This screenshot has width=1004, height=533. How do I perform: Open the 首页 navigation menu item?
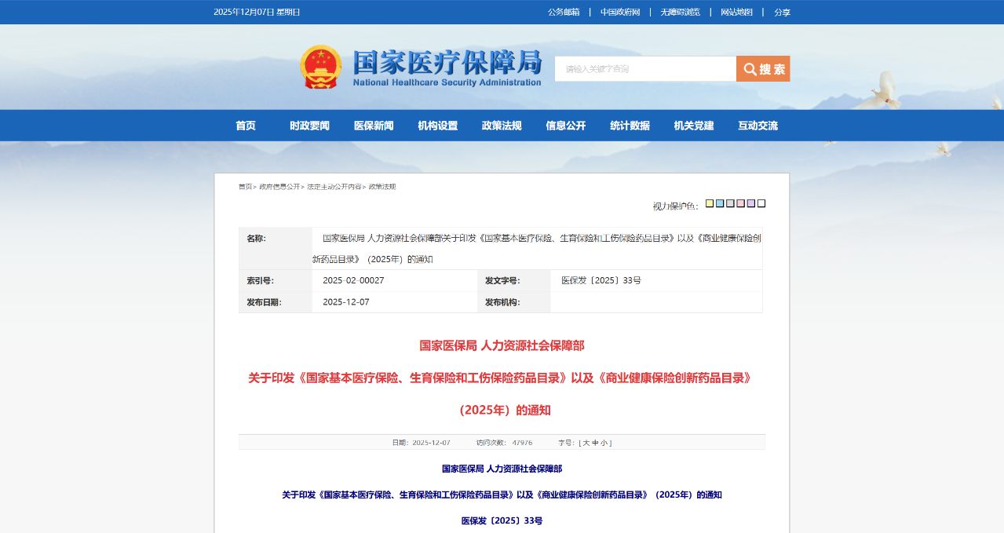click(x=246, y=126)
